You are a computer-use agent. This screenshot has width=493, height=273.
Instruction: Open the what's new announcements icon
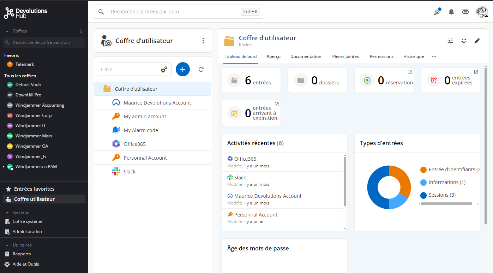point(437,12)
